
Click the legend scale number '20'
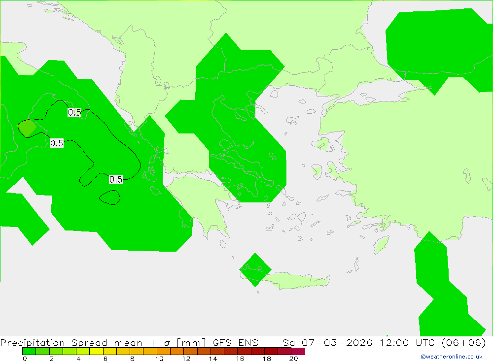pos(294,359)
